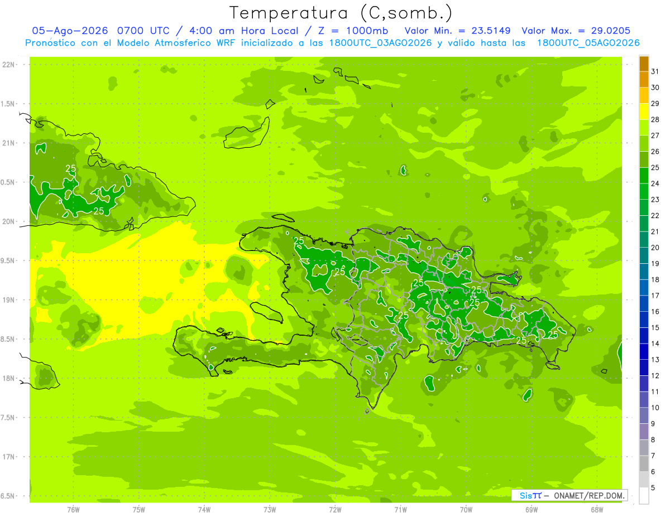Viewport: 670px width, 517px height.
Task: Click the "72W" longitude label
Action: [x=336, y=510]
